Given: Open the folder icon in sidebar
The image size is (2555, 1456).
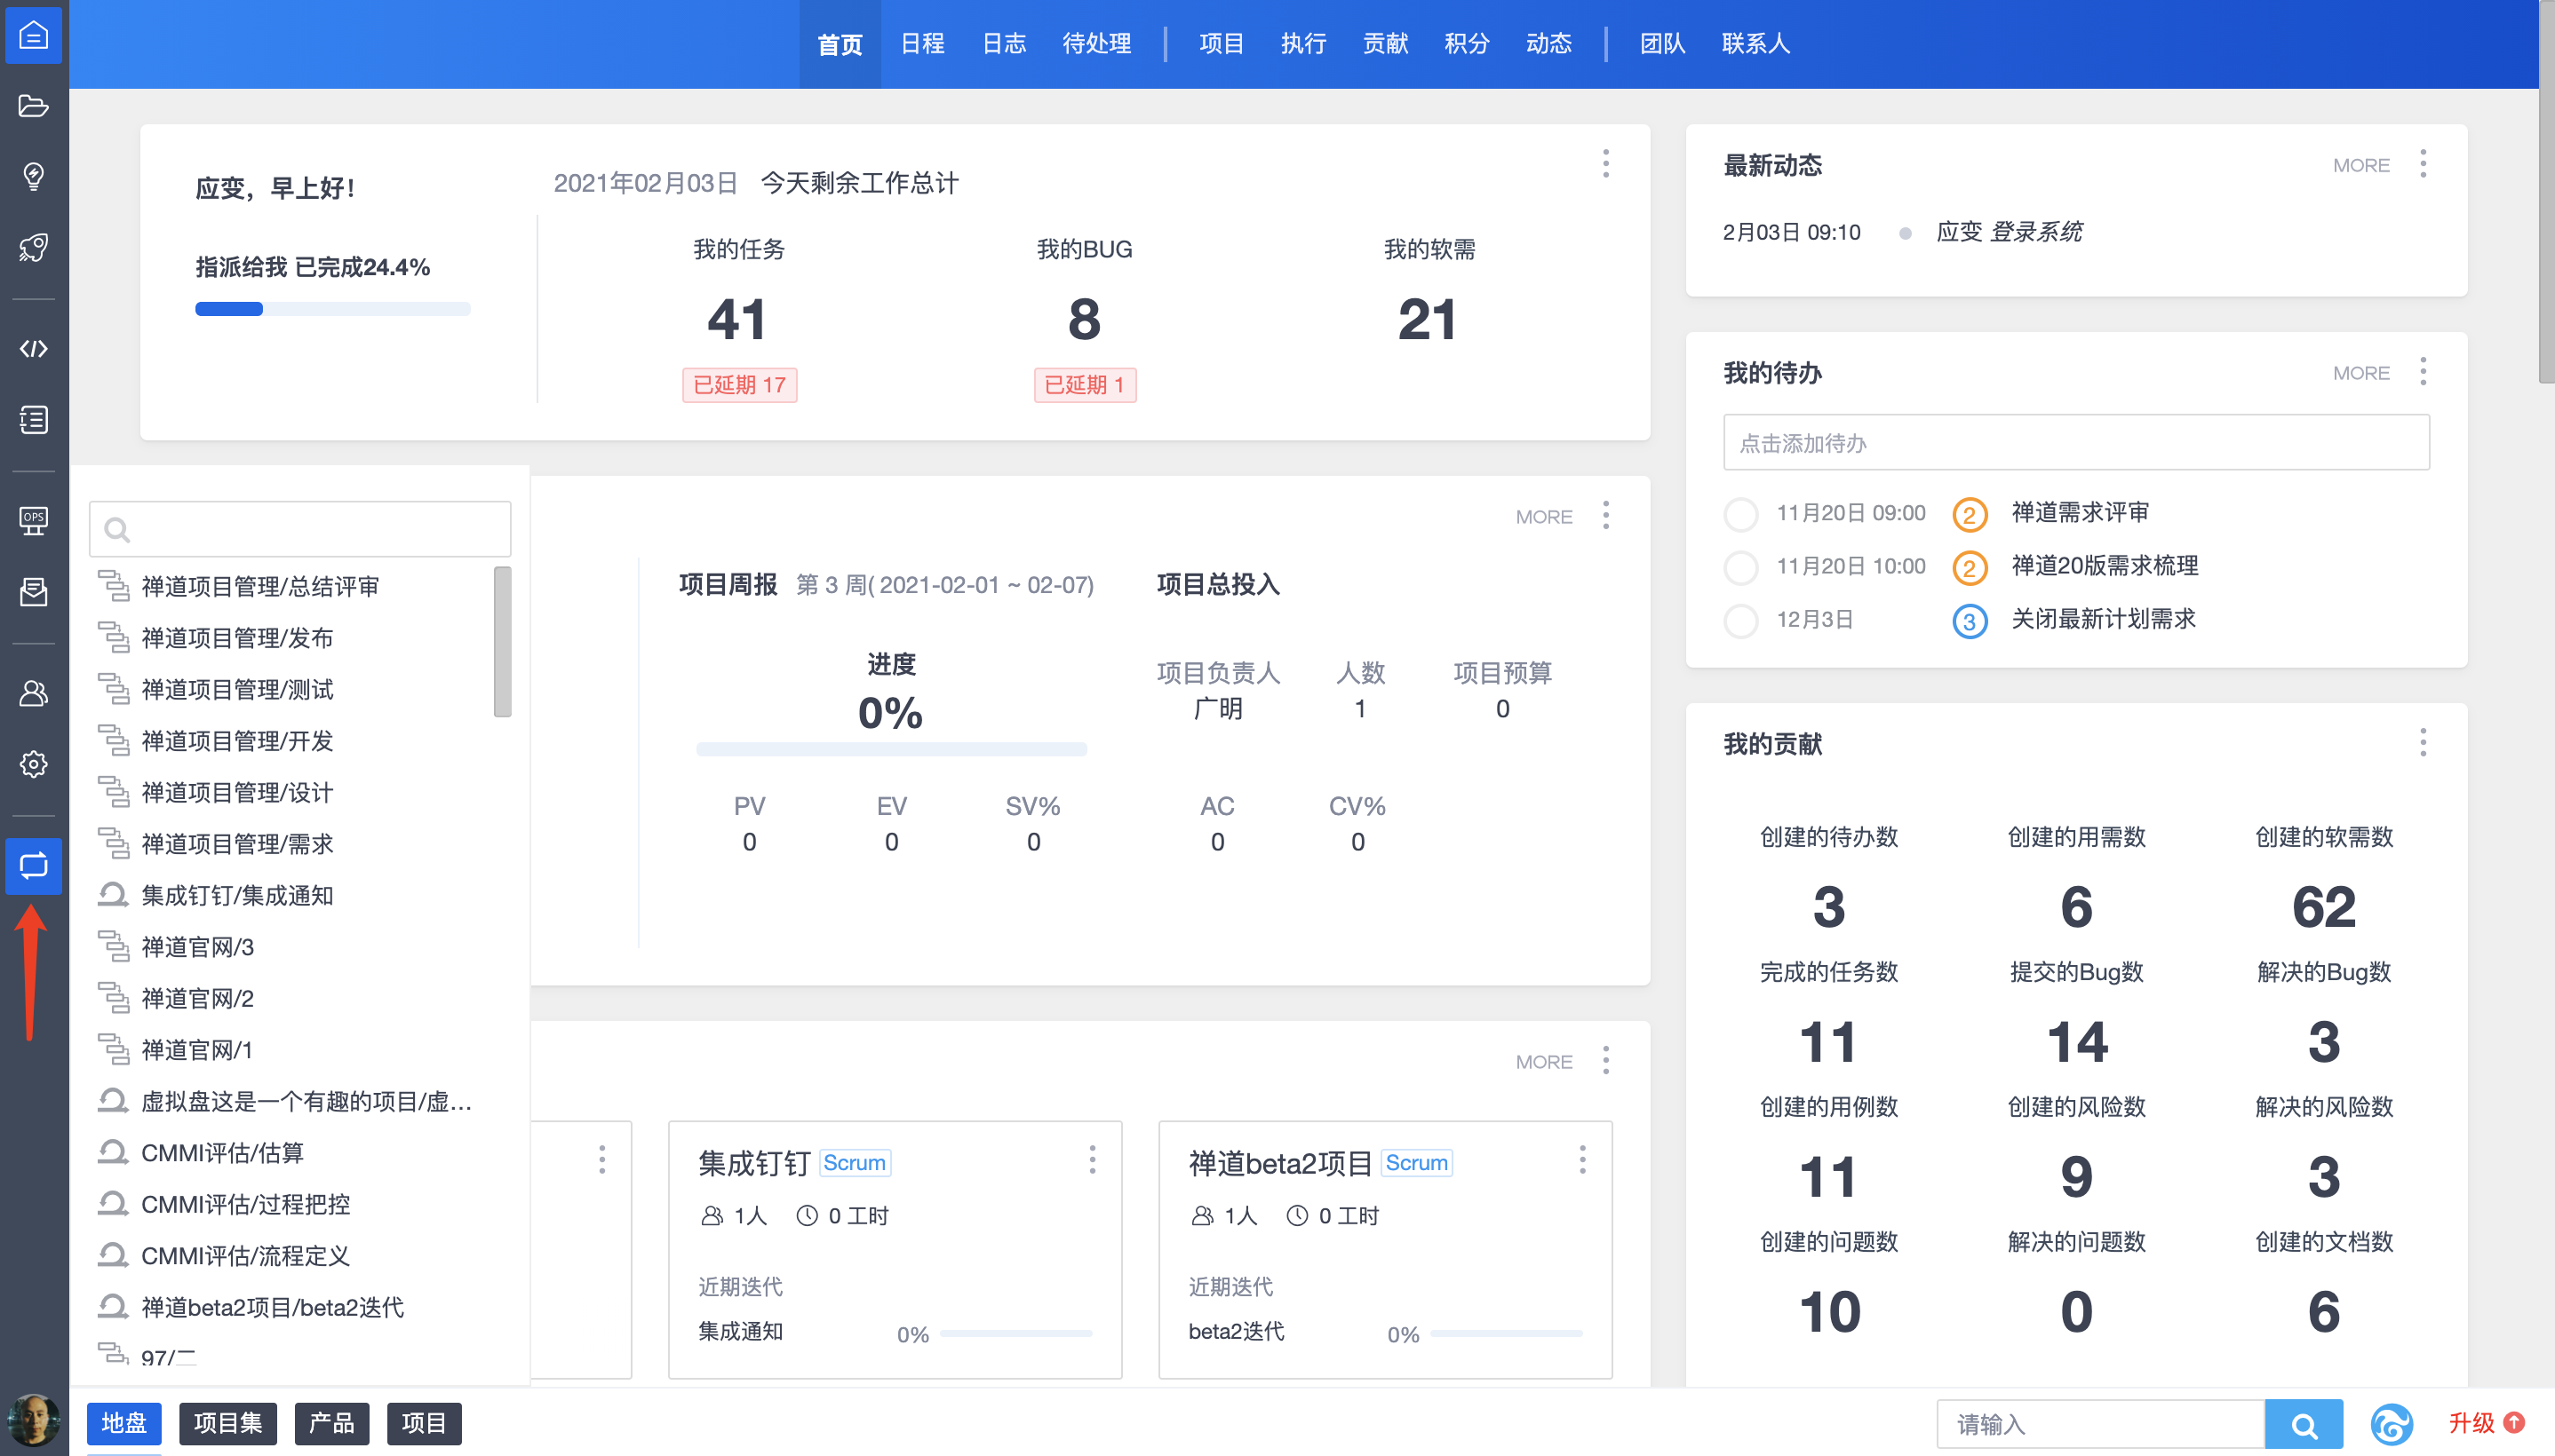Looking at the screenshot, I should click(33, 106).
